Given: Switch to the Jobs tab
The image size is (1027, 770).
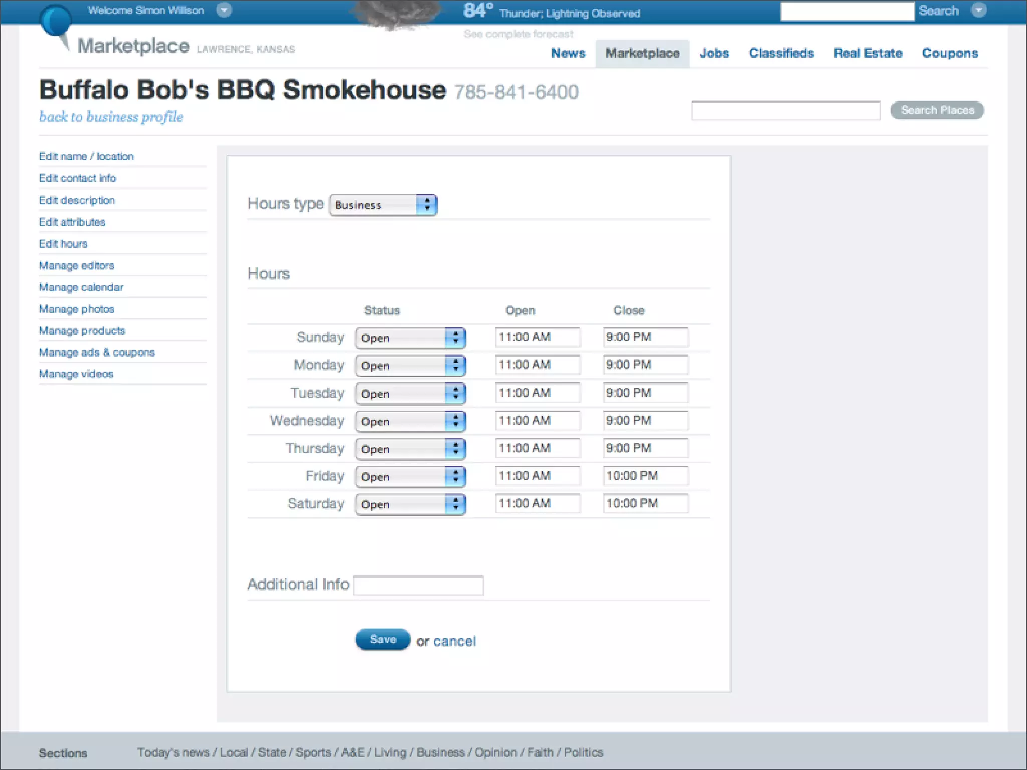Looking at the screenshot, I should pos(714,53).
